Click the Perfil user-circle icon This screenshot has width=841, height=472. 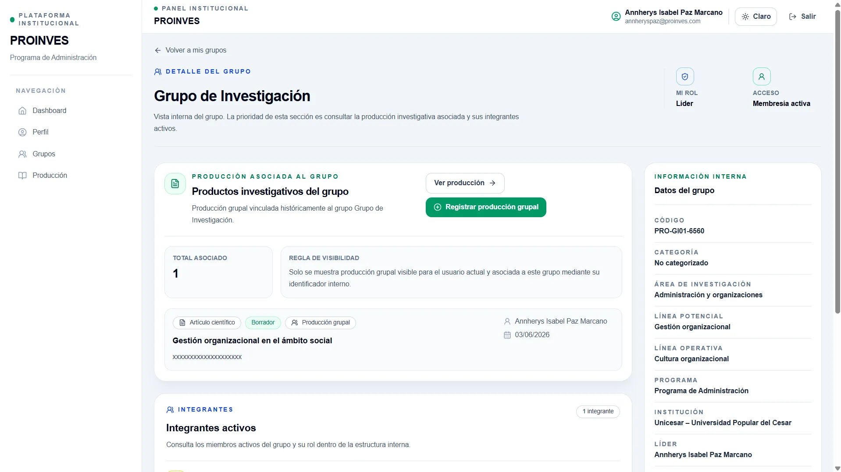coord(22,132)
